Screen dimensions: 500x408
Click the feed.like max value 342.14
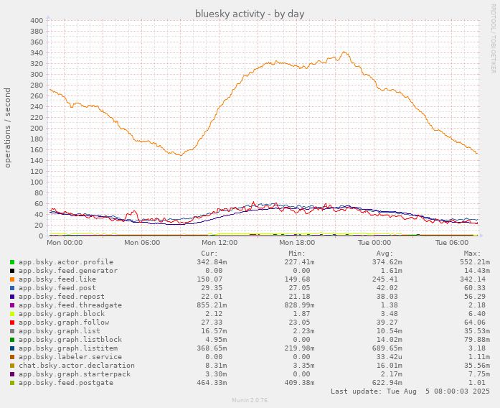coord(473,279)
